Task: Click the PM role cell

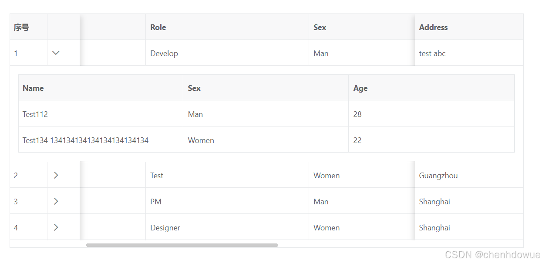Action: click(x=156, y=202)
